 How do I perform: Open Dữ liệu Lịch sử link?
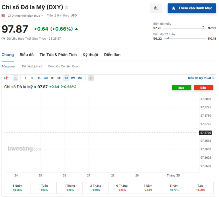[32, 66]
